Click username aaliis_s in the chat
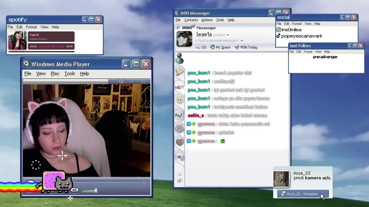The height and width of the screenshot is (207, 369). (x=196, y=116)
